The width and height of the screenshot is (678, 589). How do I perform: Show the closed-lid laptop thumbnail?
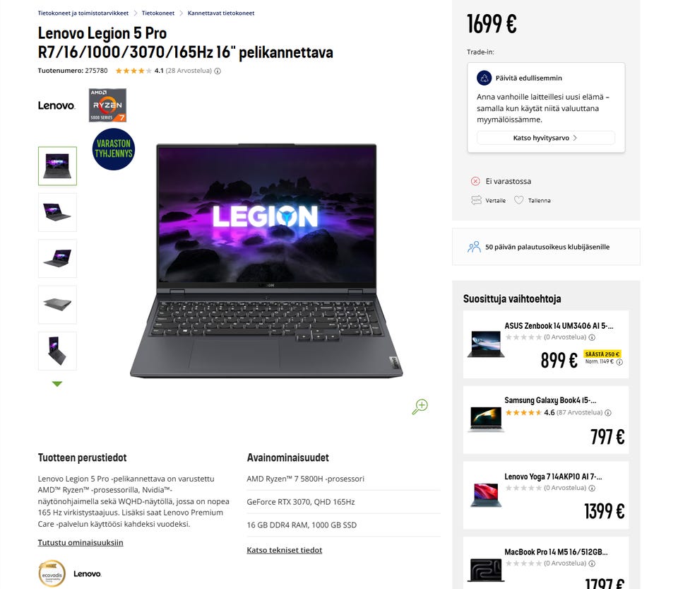tap(57, 305)
